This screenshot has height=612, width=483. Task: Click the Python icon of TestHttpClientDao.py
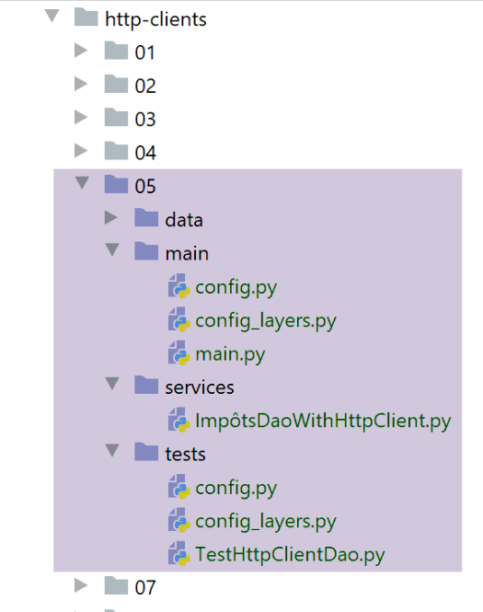179,553
